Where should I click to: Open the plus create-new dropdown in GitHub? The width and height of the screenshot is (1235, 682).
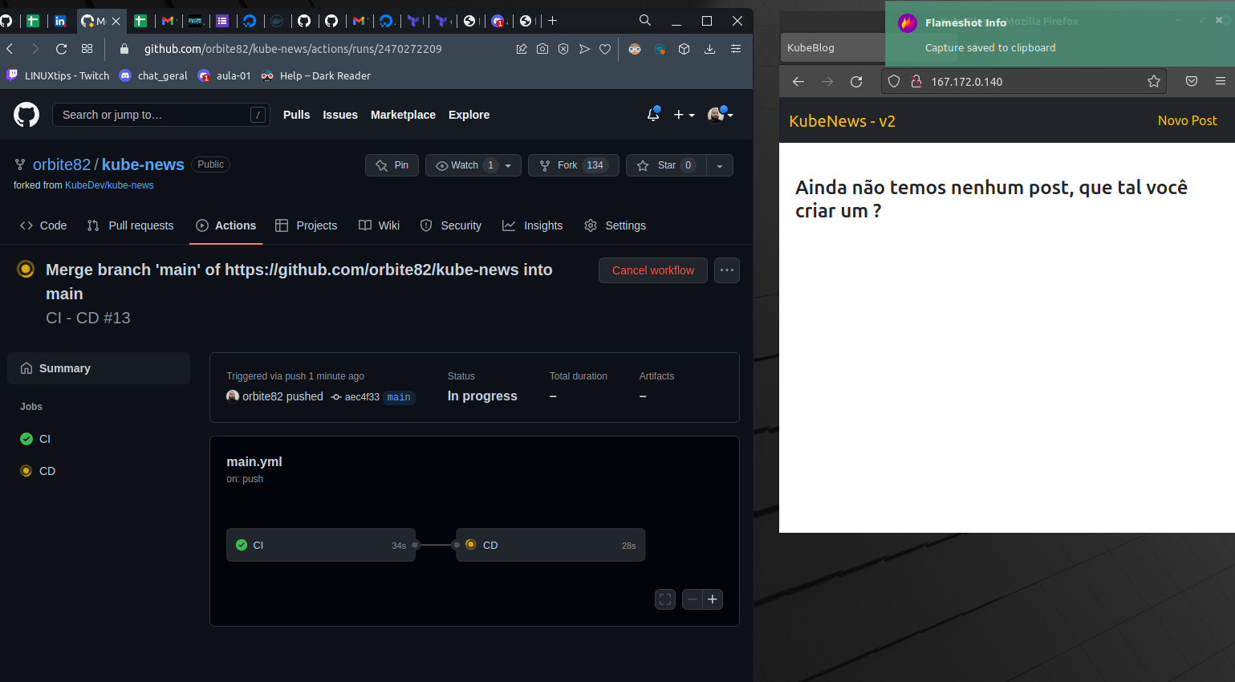pyautogui.click(x=684, y=115)
